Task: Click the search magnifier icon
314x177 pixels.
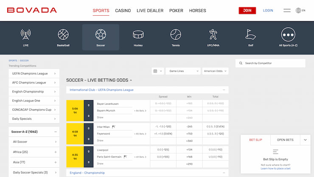Action: click(241, 63)
